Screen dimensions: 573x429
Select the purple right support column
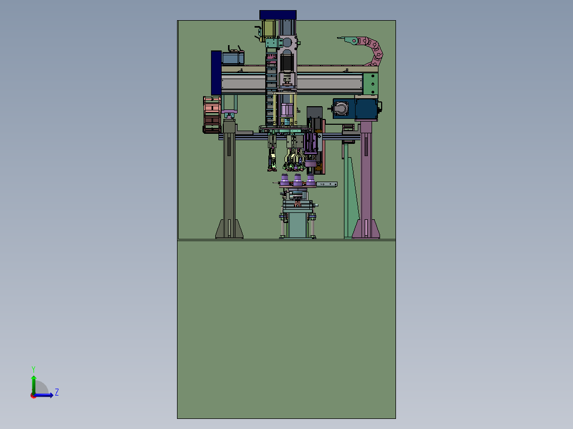pos(366,181)
